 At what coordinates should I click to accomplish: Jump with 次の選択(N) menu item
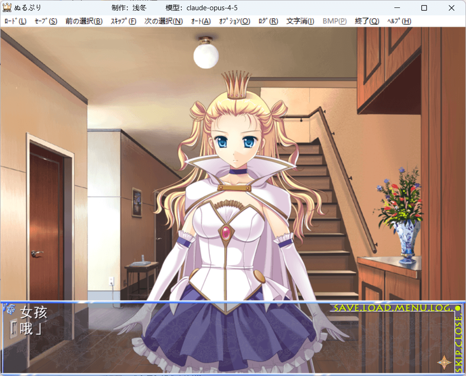point(163,21)
